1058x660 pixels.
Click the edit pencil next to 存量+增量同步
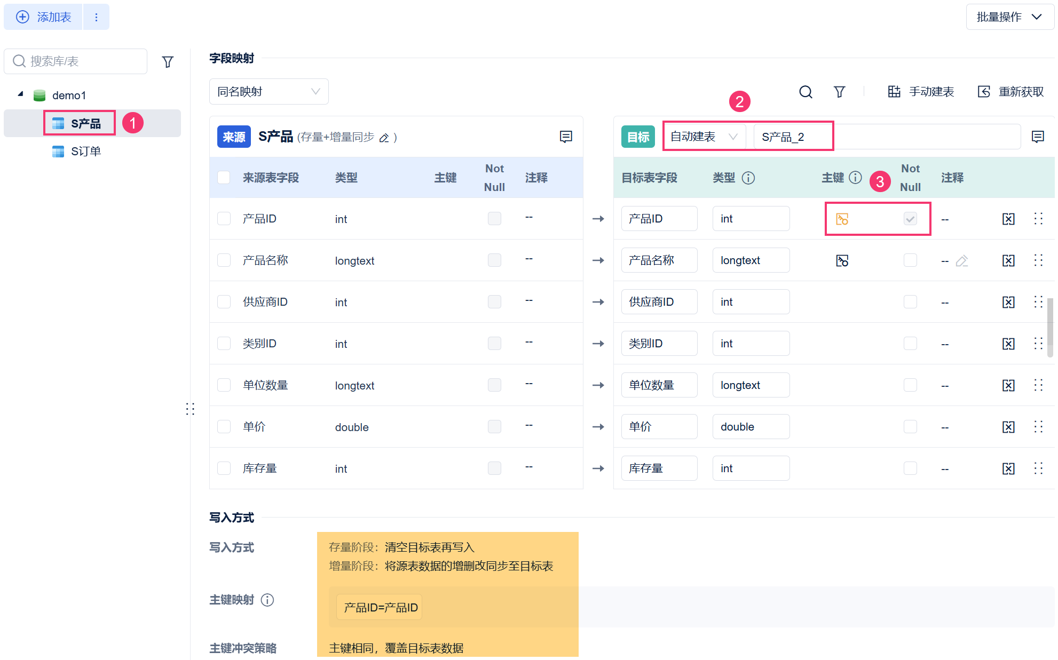(384, 138)
